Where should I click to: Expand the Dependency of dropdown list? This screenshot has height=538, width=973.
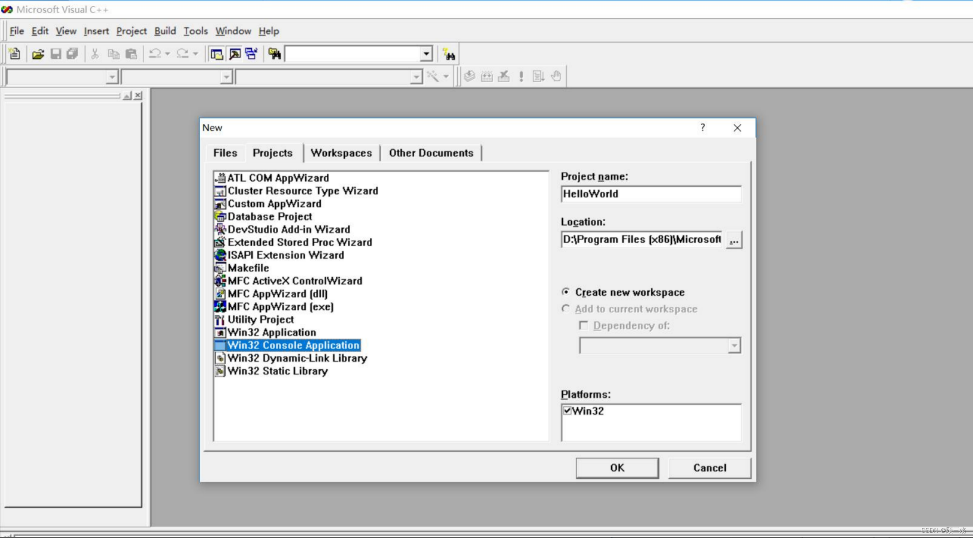734,346
